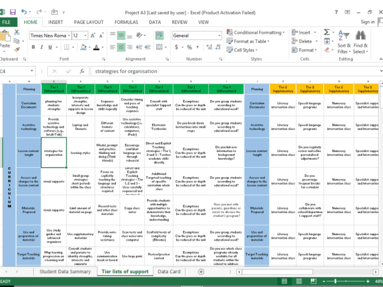Apply Comma Style format

[x=197, y=47]
